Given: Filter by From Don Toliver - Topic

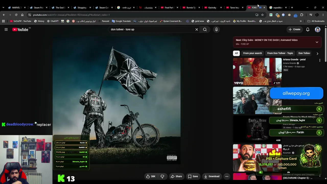Looking at the screenshot, I should pos(280,53).
